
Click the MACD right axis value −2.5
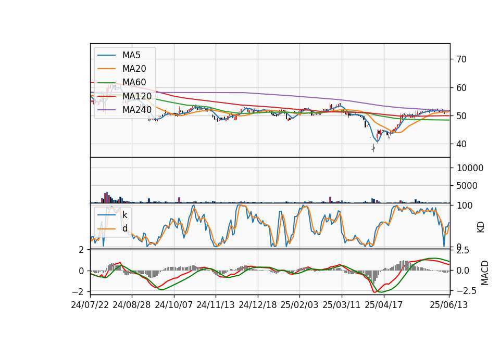click(467, 291)
